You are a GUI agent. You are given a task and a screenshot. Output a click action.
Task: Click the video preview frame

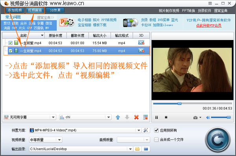click(x=192, y=70)
